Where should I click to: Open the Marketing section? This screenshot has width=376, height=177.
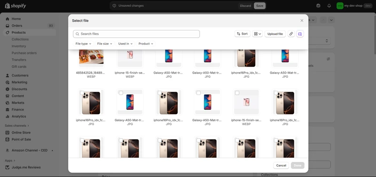pyautogui.click(x=19, y=82)
